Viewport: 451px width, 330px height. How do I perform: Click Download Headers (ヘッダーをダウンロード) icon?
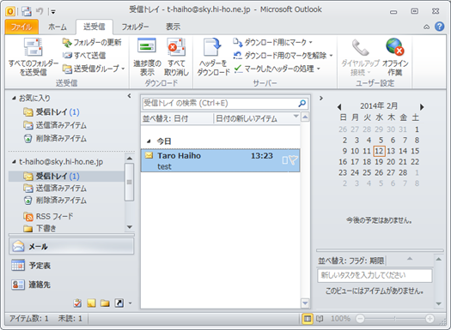pos(212,46)
